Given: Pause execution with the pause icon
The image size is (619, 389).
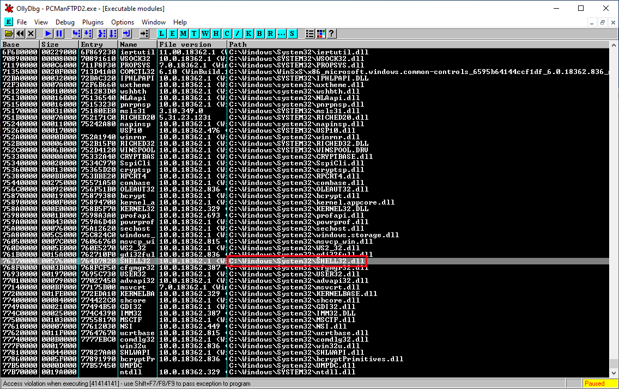Looking at the screenshot, I should pos(59,34).
